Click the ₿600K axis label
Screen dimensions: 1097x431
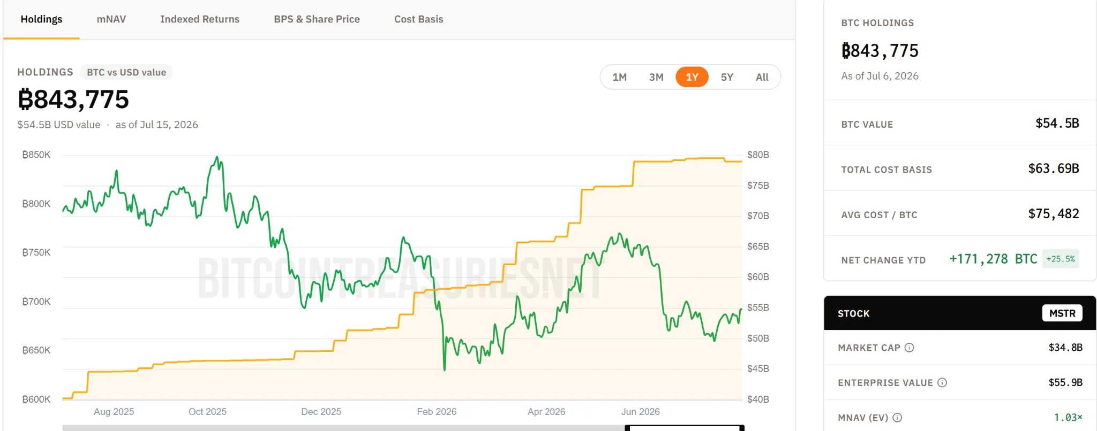36,399
